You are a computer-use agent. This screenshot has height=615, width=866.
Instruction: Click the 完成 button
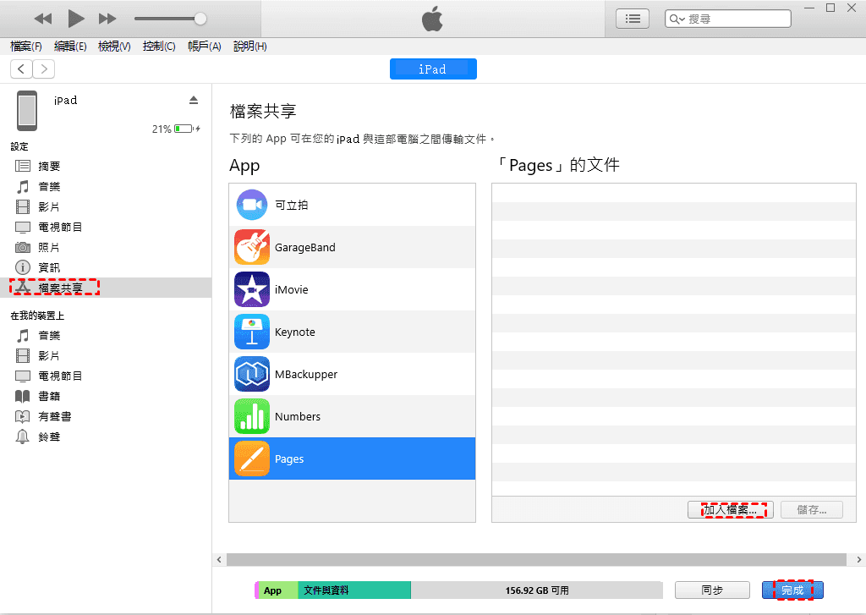click(x=792, y=590)
